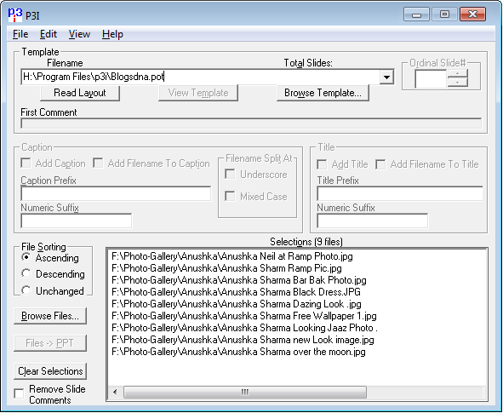Click the selections list scroll-left arrow

[x=115, y=393]
